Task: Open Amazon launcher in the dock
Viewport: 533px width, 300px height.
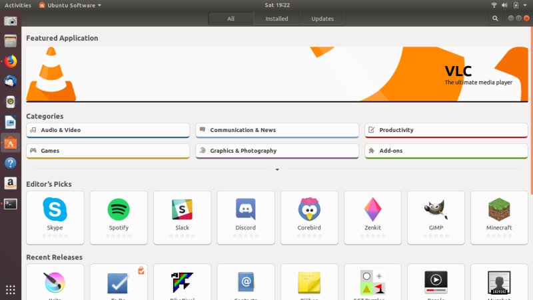Action: click(11, 184)
